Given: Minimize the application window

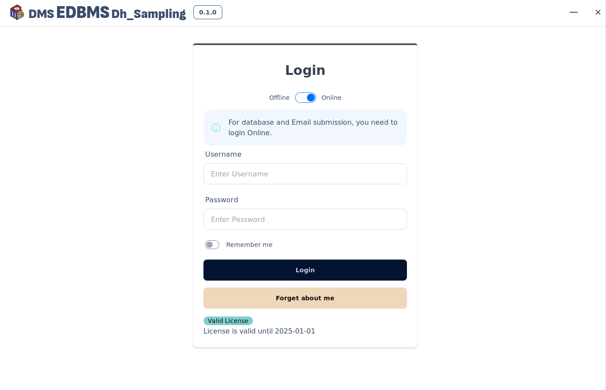Looking at the screenshot, I should pyautogui.click(x=574, y=12).
